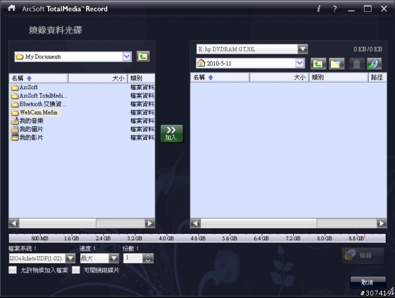This screenshot has height=298, width=395.
Task: Select the Bluetooth folder
Action: click(x=38, y=104)
